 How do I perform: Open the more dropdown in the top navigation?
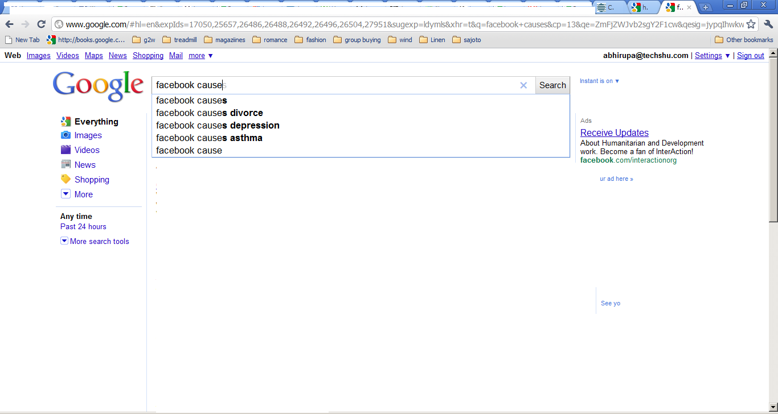point(200,55)
